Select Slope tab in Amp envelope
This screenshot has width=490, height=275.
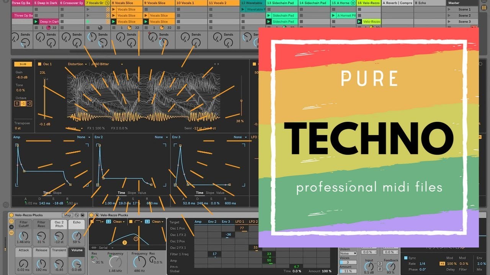(57, 193)
